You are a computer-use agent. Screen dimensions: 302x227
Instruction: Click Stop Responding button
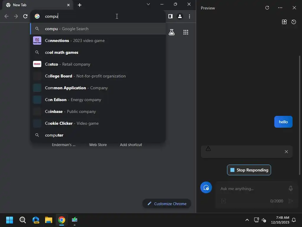click(249, 170)
